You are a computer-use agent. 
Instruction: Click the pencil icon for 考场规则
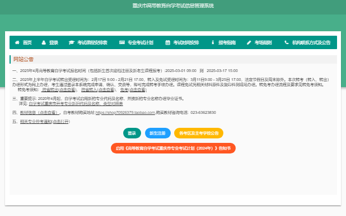tap(249, 42)
